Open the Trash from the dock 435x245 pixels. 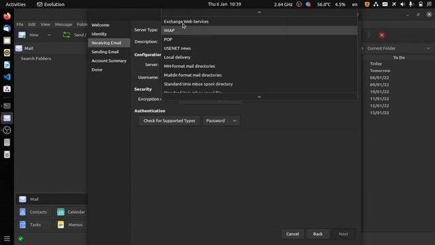pos(7,154)
